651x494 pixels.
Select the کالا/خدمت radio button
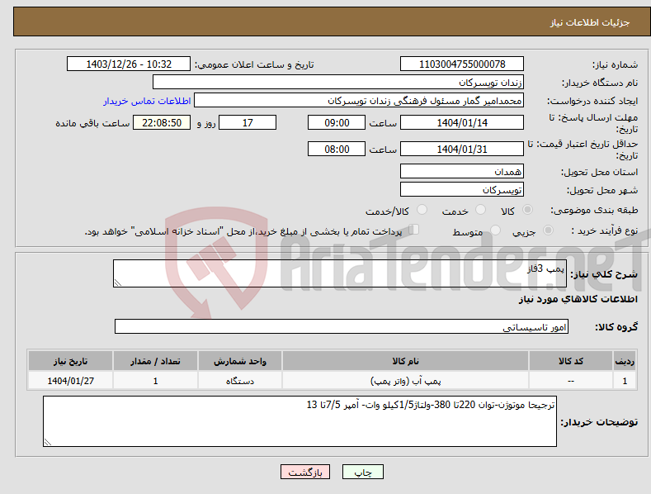point(422,210)
